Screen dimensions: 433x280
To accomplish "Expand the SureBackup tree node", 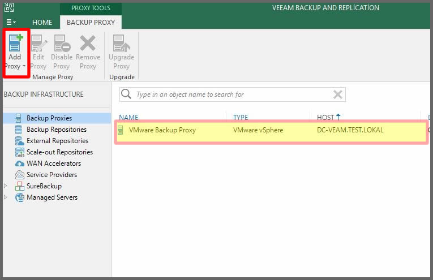I will (6, 186).
